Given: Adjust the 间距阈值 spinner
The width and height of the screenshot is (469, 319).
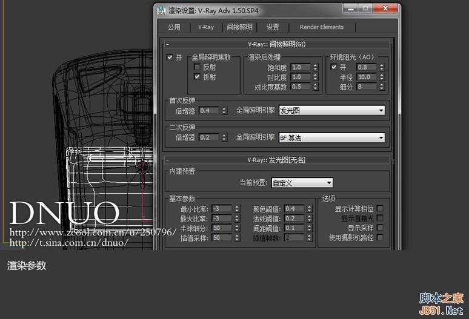Looking at the screenshot, I should pyautogui.click(x=309, y=228).
